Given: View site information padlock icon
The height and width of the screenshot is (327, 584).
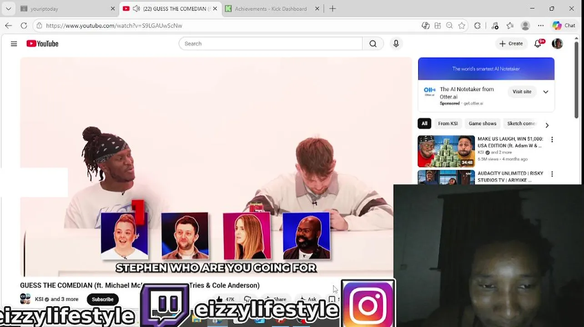Looking at the screenshot, I should [x=40, y=25].
